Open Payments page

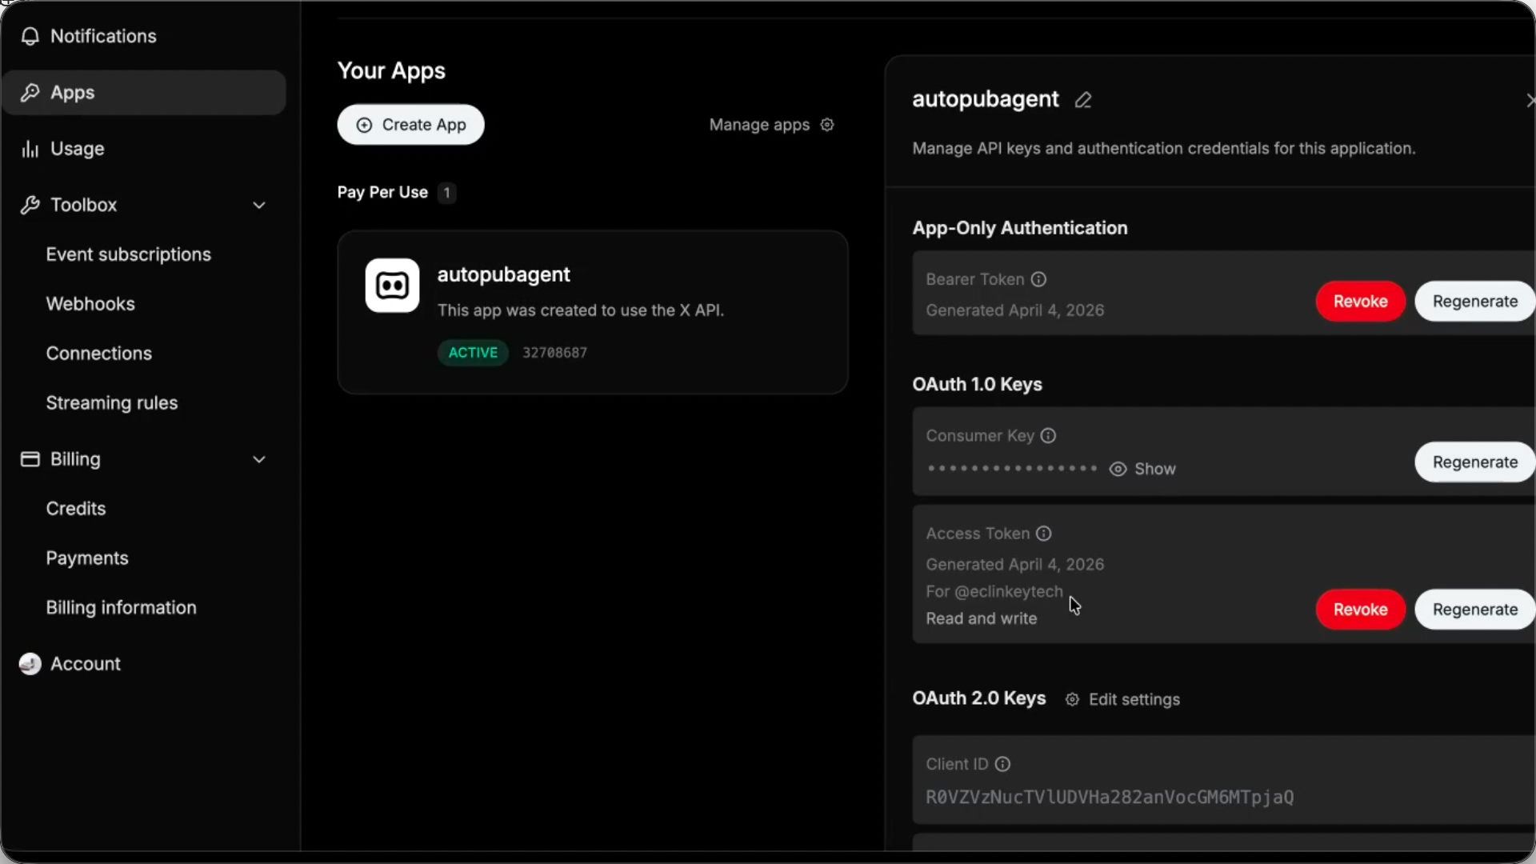[87, 558]
